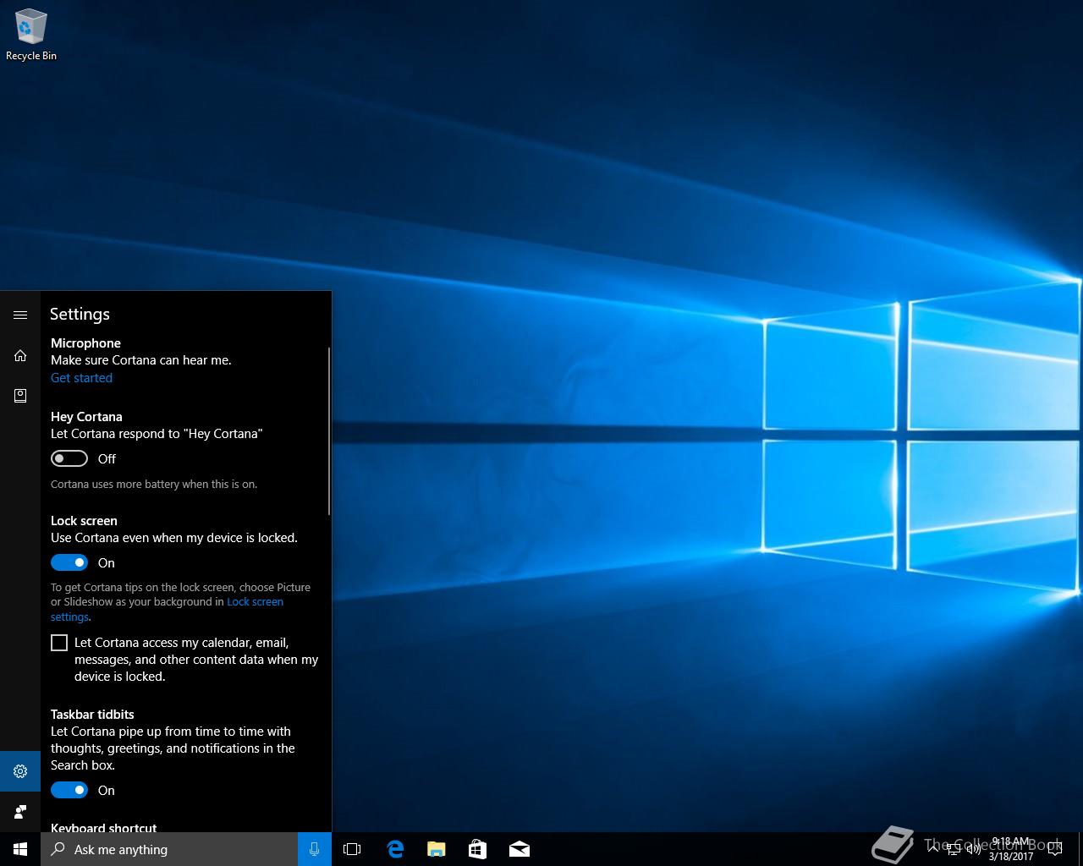Open the Cortana hamburger menu

pyautogui.click(x=20, y=315)
